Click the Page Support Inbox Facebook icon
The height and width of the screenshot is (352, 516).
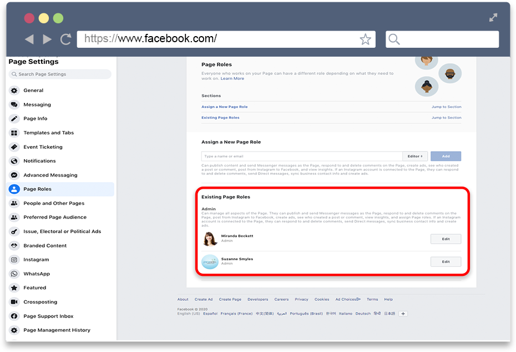click(14, 316)
